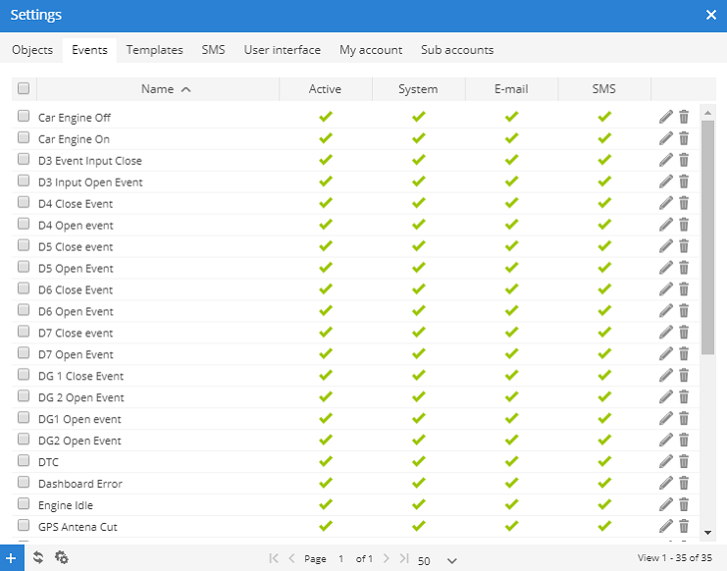Switch to the Objects tab
This screenshot has height=571, width=727.
tap(32, 50)
